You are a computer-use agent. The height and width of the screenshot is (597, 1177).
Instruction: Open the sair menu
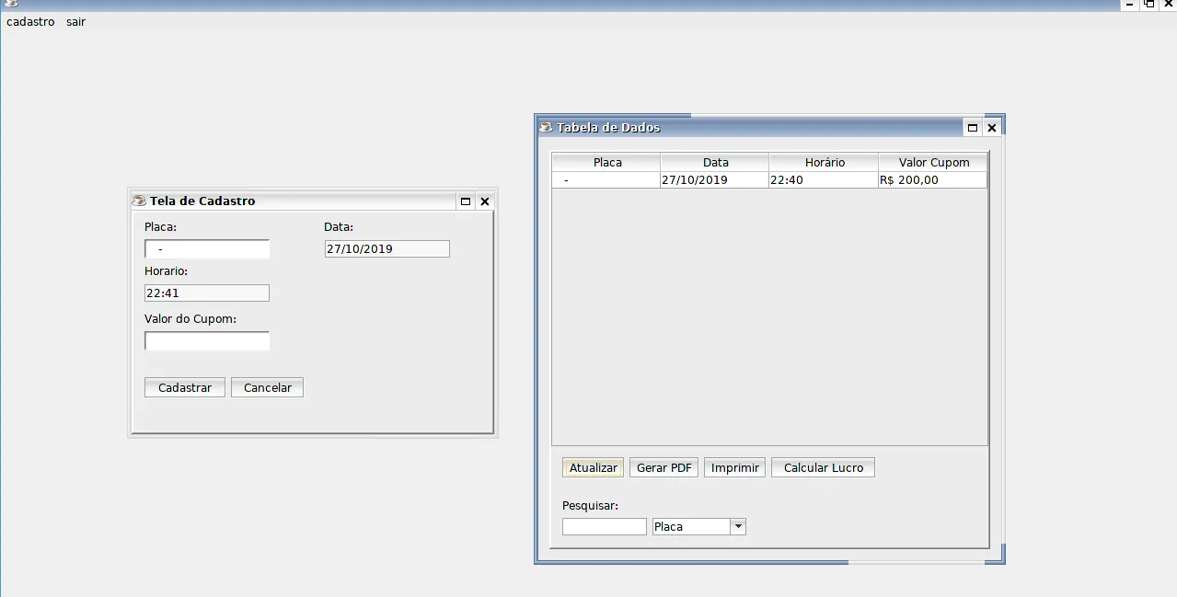[x=75, y=21]
